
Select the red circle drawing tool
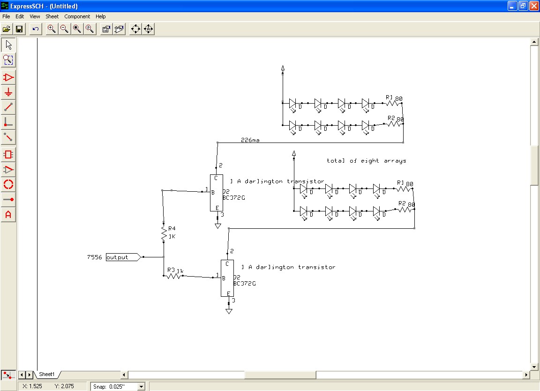tap(8, 184)
